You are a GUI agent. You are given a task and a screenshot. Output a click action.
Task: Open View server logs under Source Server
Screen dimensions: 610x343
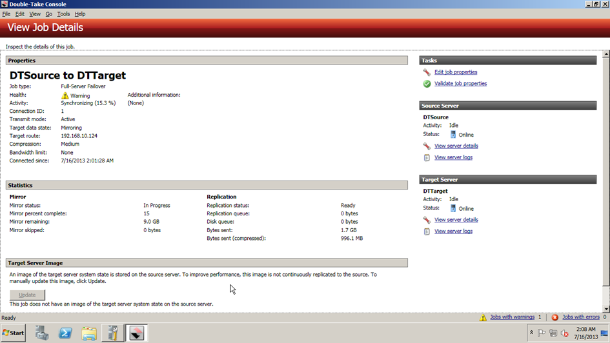pyautogui.click(x=453, y=157)
